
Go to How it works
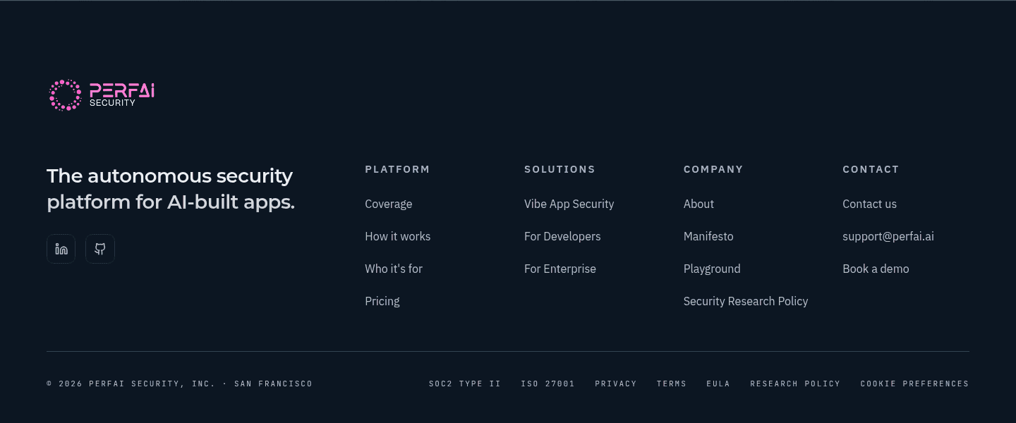point(398,236)
